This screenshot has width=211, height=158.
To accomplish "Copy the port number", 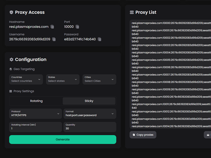I will [x=77, y=27].
